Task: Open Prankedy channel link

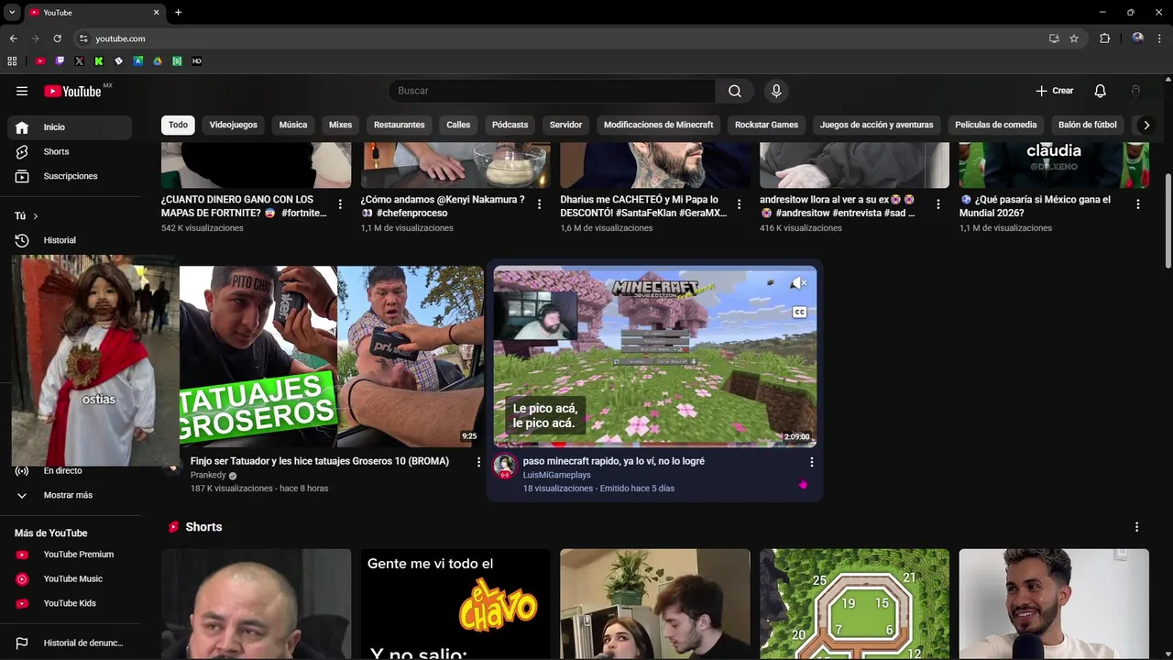Action: pyautogui.click(x=208, y=475)
